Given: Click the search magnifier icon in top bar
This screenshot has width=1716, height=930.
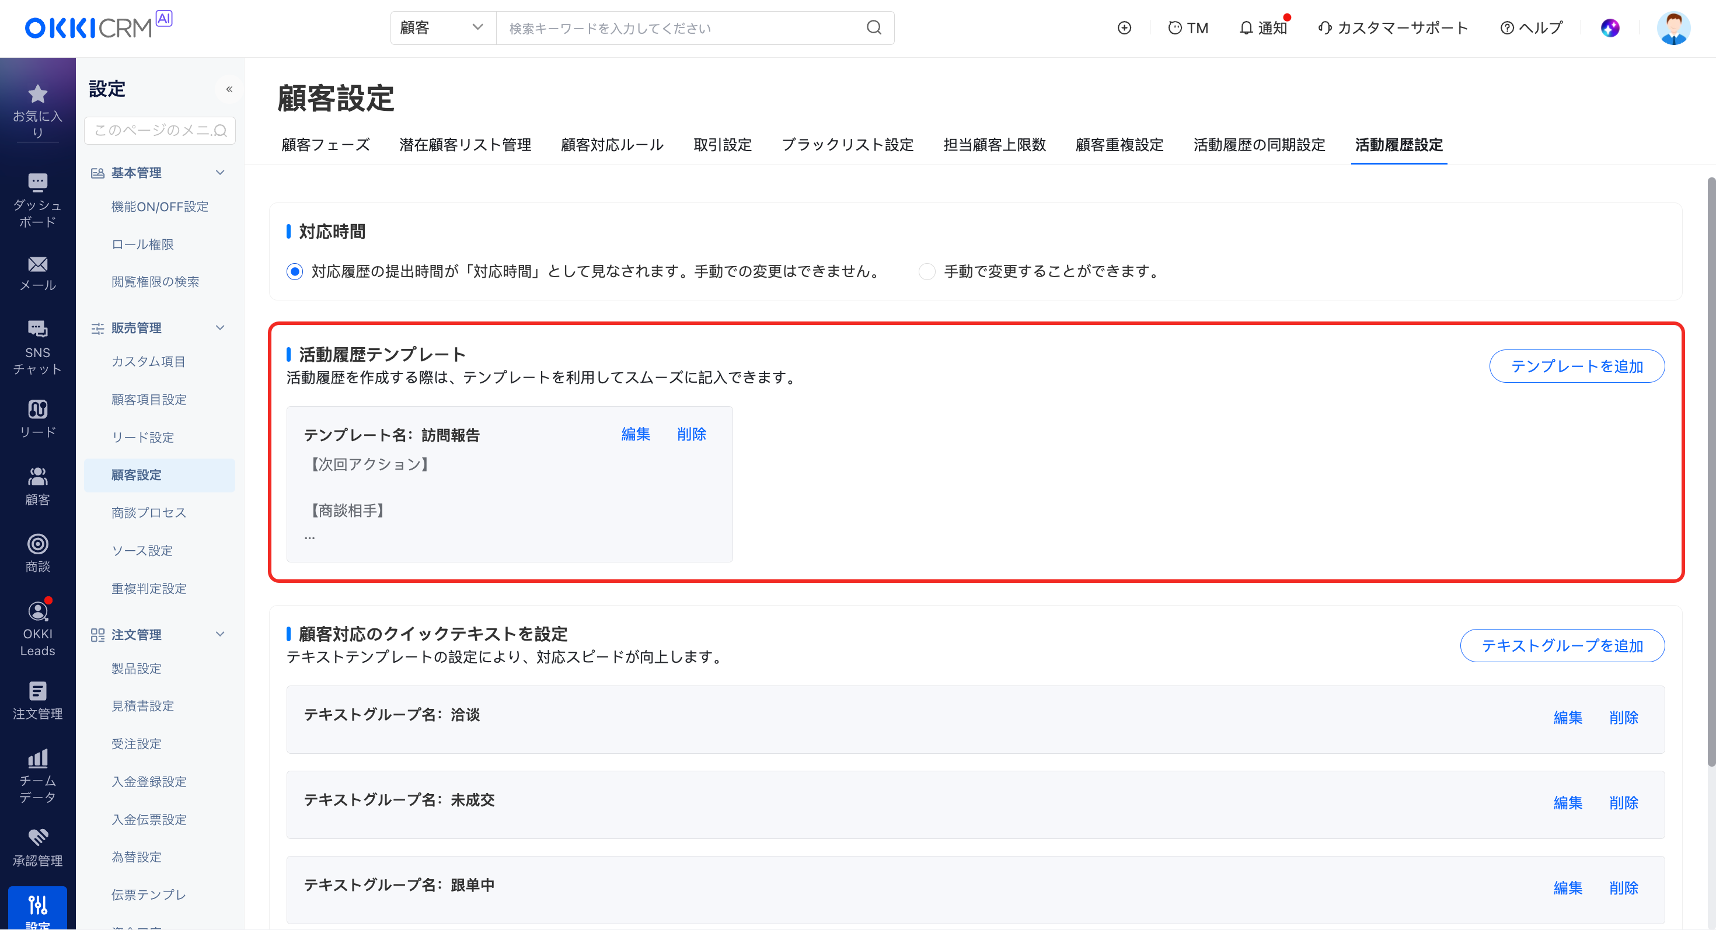Looking at the screenshot, I should (874, 28).
